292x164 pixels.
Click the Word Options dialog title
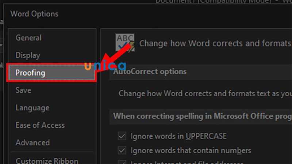point(34,14)
